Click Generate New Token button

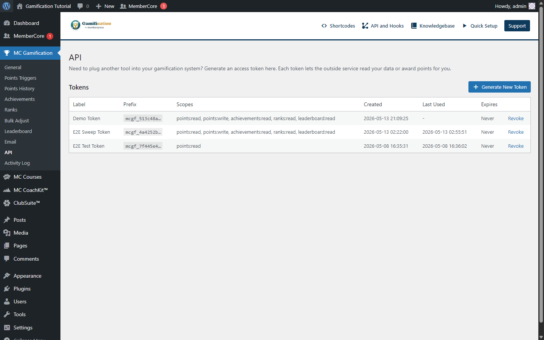(x=499, y=87)
